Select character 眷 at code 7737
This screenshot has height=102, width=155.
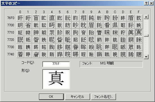(x=76, y=47)
